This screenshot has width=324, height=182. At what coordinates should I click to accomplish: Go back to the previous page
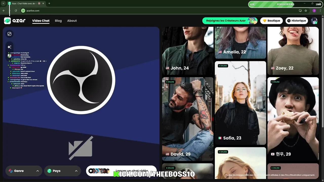pos(4,11)
